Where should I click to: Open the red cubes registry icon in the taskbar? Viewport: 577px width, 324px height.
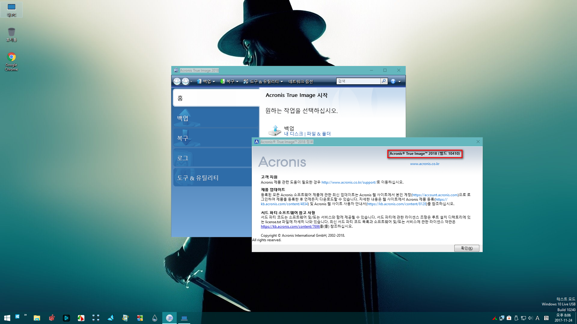(x=52, y=318)
